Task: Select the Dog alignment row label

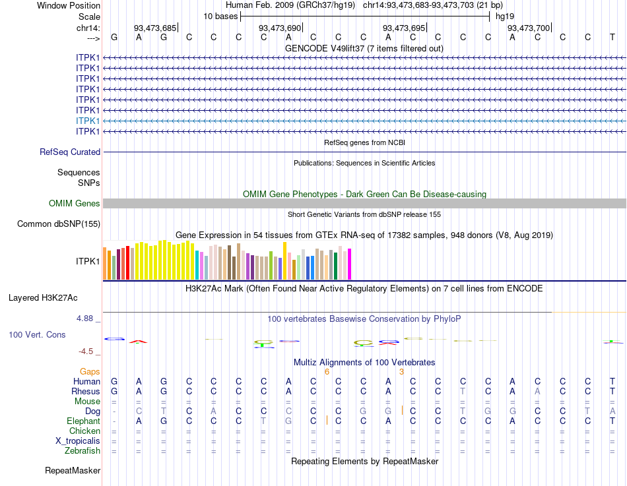Action: pos(93,411)
